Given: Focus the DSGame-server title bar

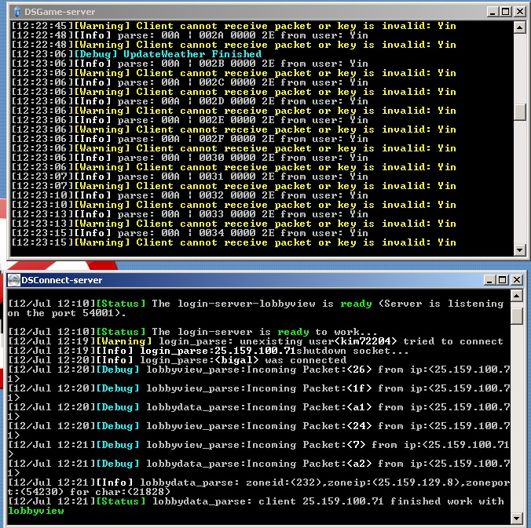Looking at the screenshot, I should (236, 12).
